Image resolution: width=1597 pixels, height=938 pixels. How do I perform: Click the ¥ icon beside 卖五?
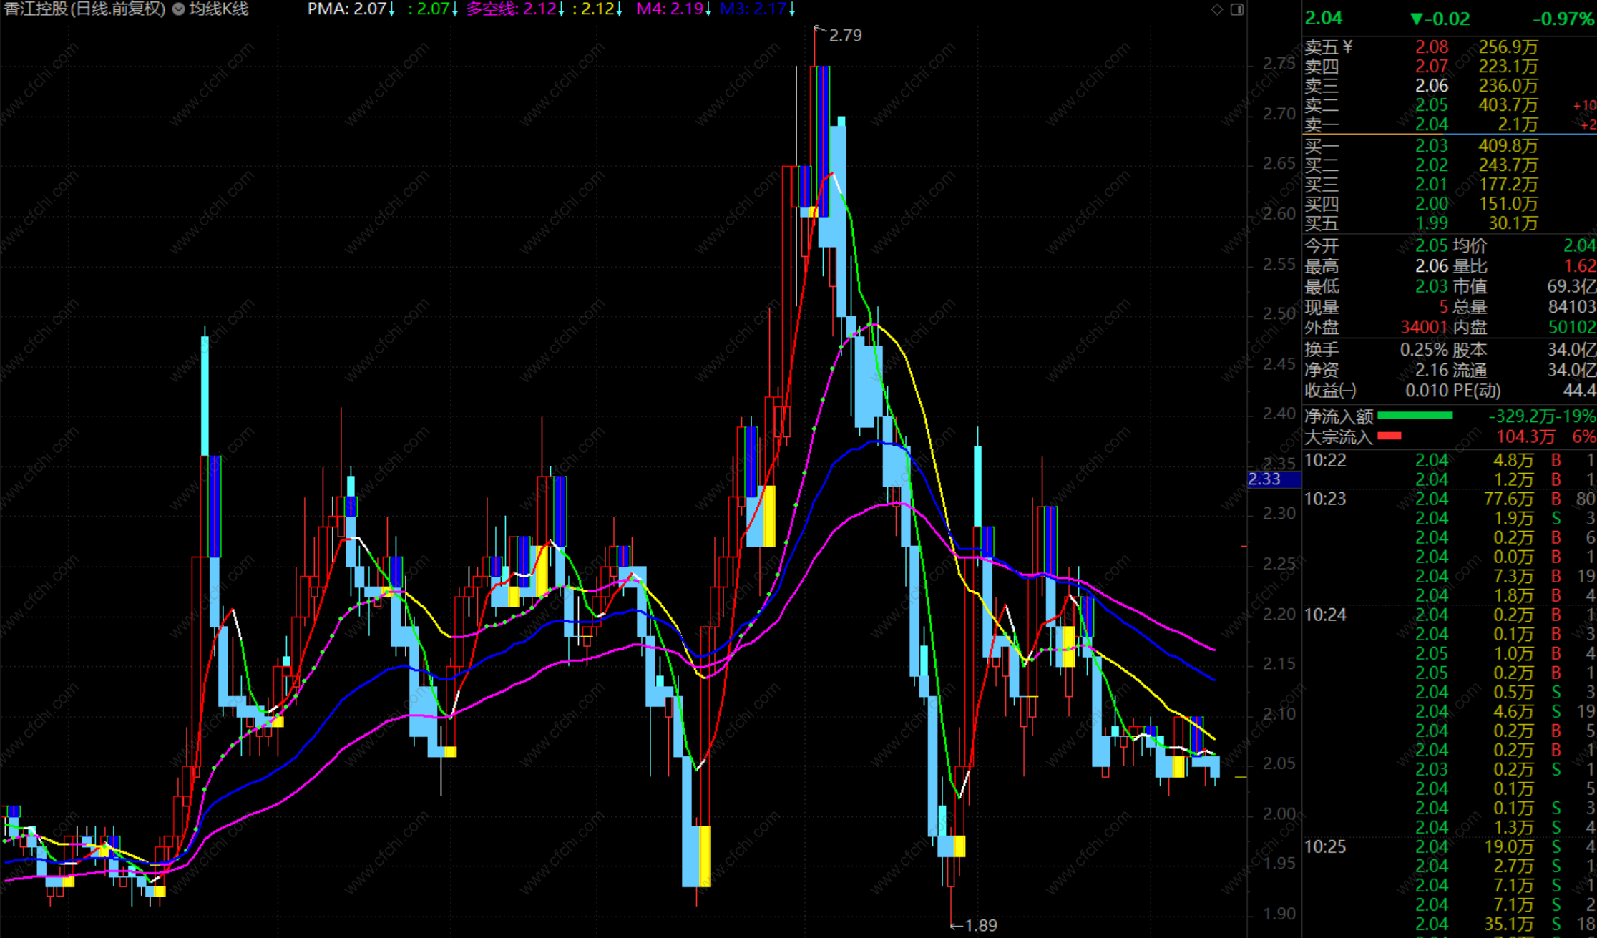pyautogui.click(x=1348, y=47)
